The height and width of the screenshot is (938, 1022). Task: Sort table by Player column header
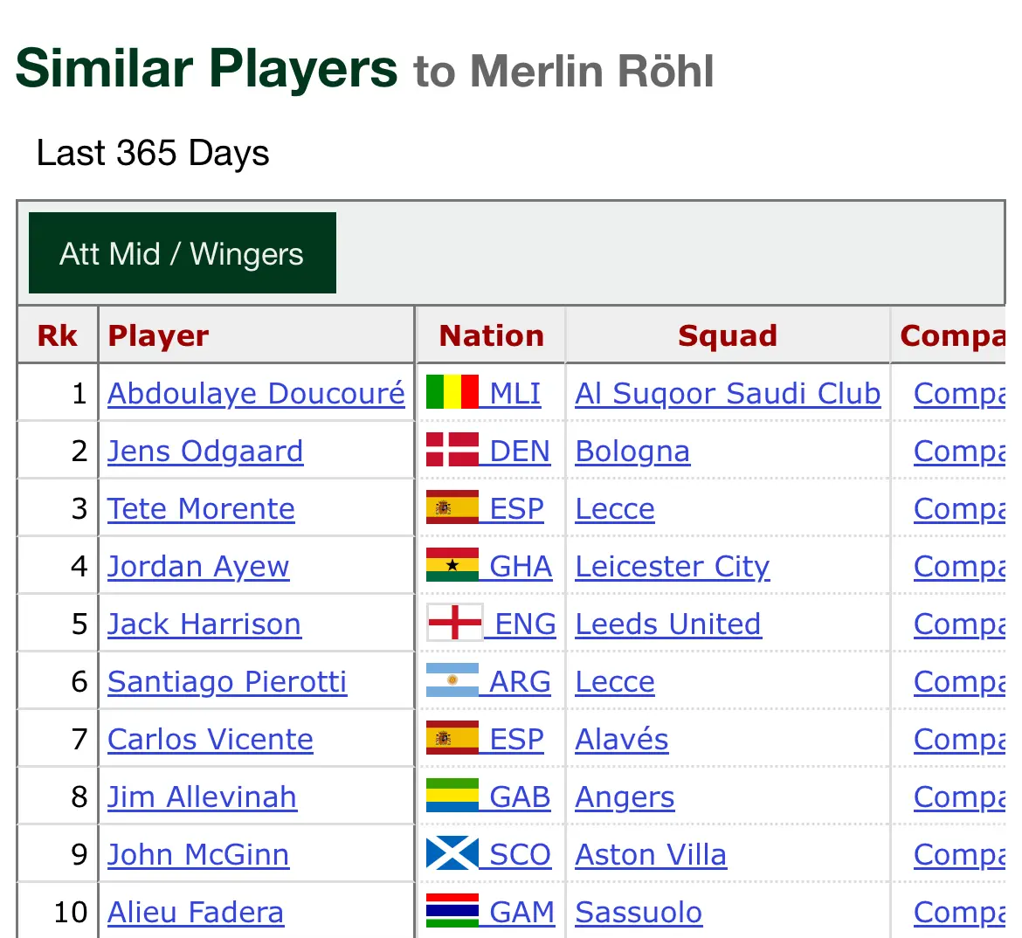[x=158, y=336]
